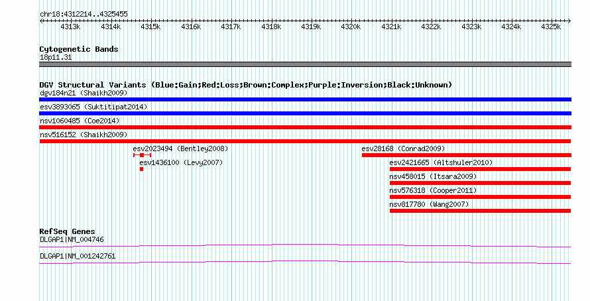
Task: Click the 4322k ruler mark
Action: coord(431,27)
